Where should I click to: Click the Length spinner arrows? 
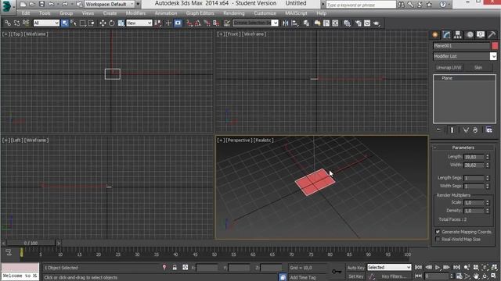point(488,157)
